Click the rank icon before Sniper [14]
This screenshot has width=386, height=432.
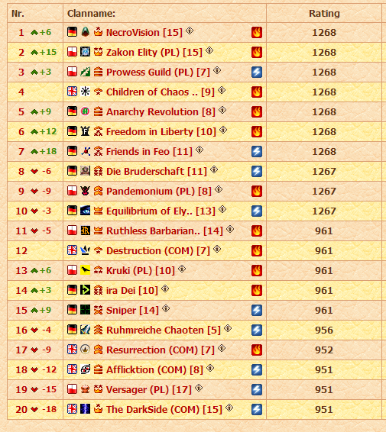point(98,310)
